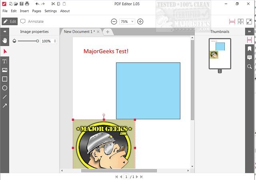The width and height of the screenshot is (256, 180).
Task: Select the Text tool
Action: (4, 61)
